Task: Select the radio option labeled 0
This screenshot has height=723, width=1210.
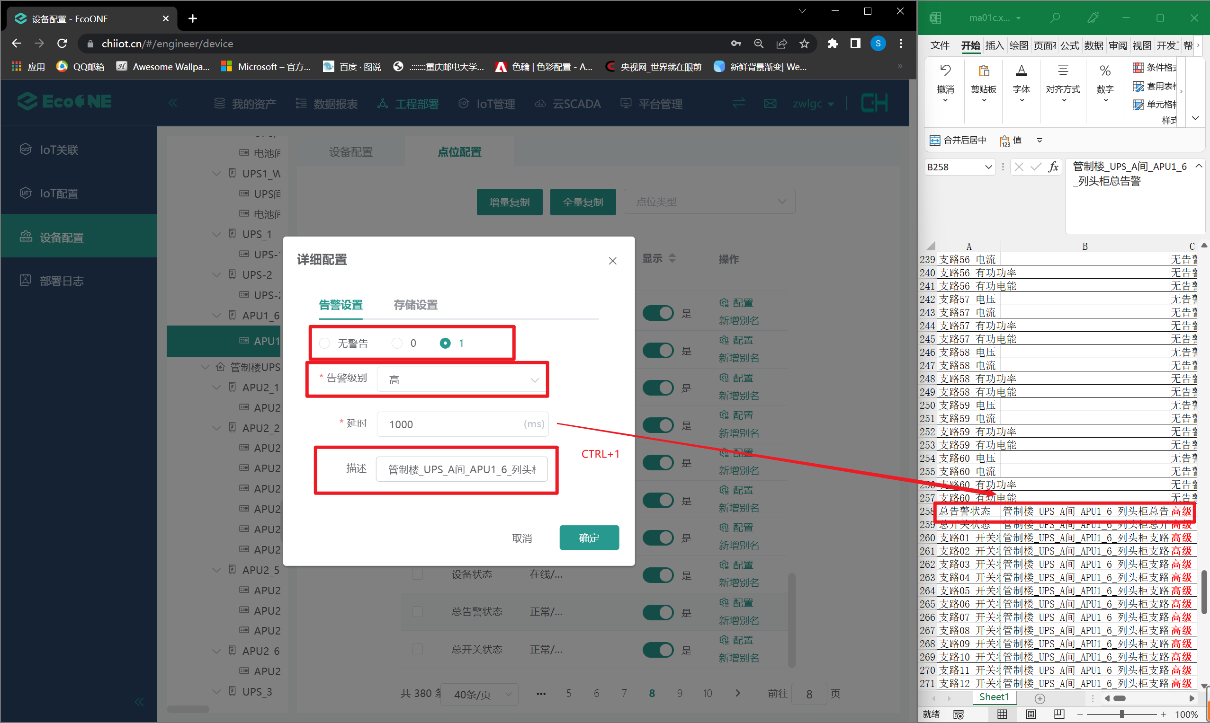Action: [397, 344]
